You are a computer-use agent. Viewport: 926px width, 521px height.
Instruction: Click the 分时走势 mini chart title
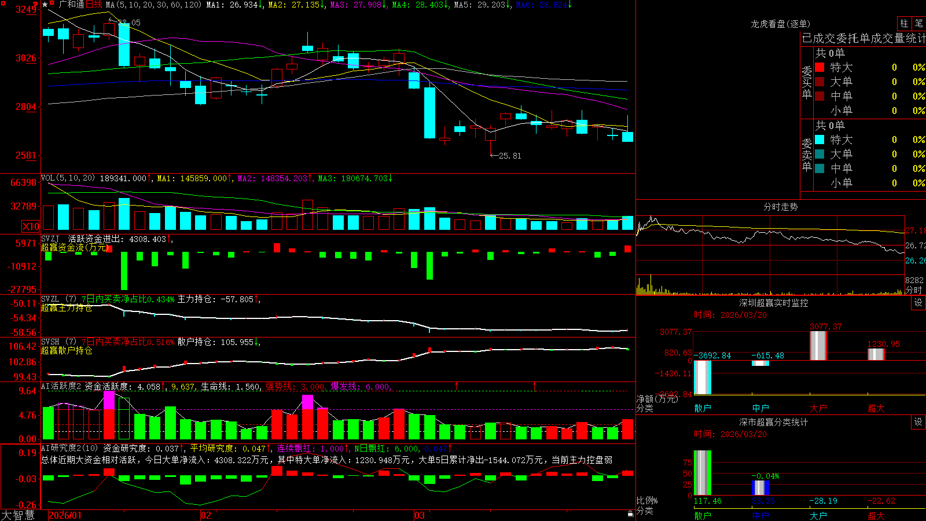(x=780, y=207)
